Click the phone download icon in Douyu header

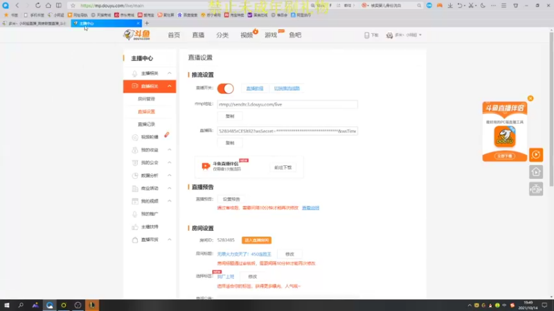coord(367,35)
